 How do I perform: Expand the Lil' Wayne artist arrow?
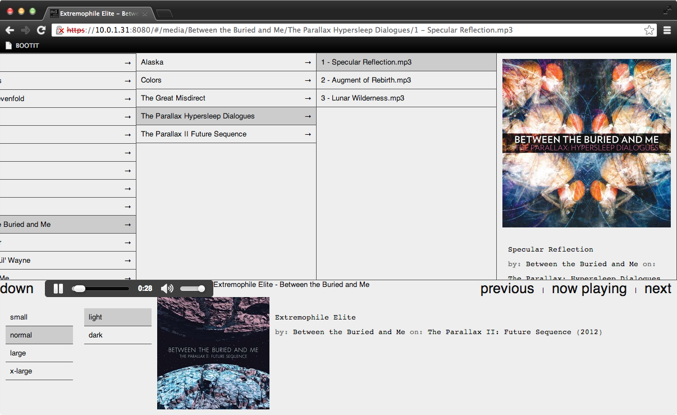point(128,261)
